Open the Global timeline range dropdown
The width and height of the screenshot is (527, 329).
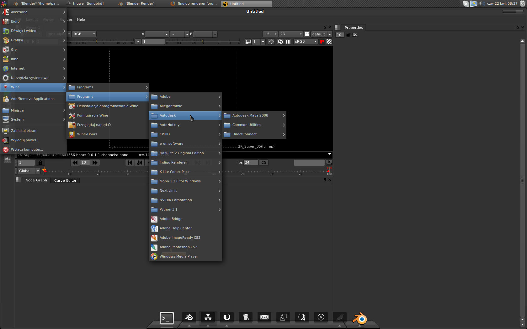[x=29, y=171]
